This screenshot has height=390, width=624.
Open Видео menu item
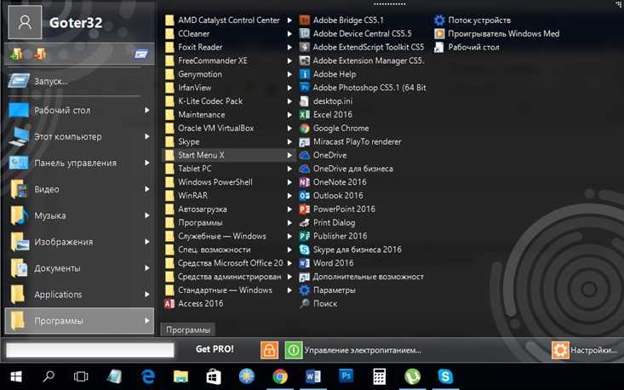click(79, 189)
